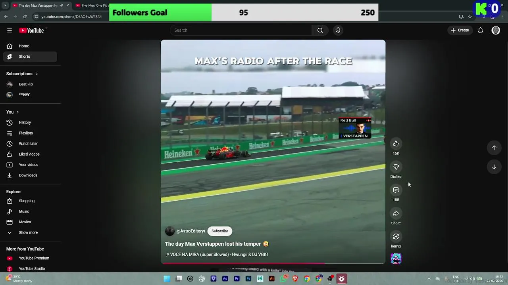The image size is (508, 285).
Task: Open YouTube Studio
Action: [30, 269]
